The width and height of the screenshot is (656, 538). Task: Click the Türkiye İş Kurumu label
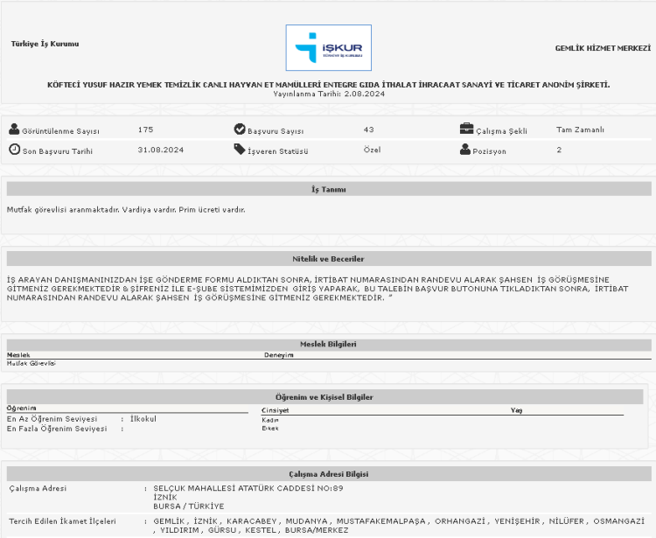[45, 44]
